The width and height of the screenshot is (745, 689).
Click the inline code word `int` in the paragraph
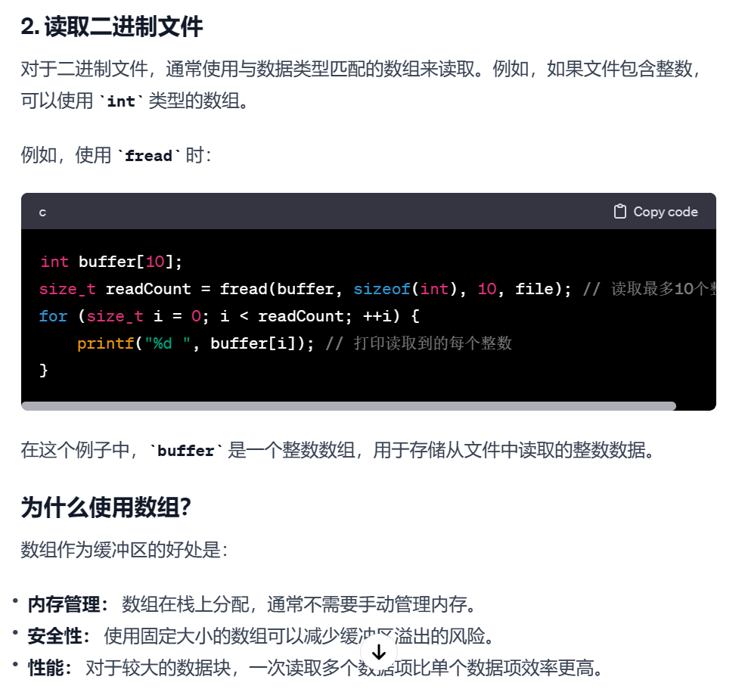(x=121, y=101)
